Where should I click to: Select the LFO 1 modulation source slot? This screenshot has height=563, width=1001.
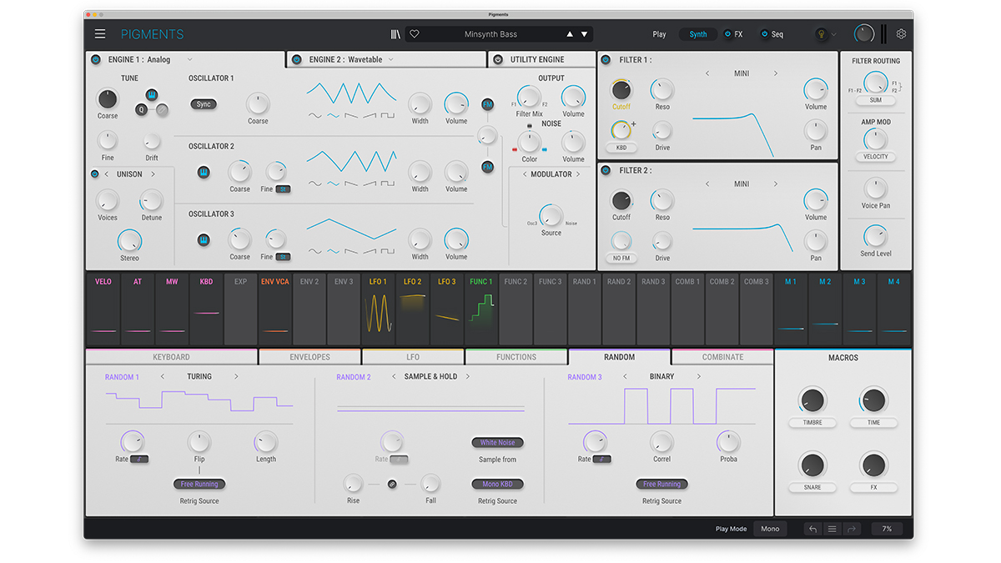[x=378, y=309]
